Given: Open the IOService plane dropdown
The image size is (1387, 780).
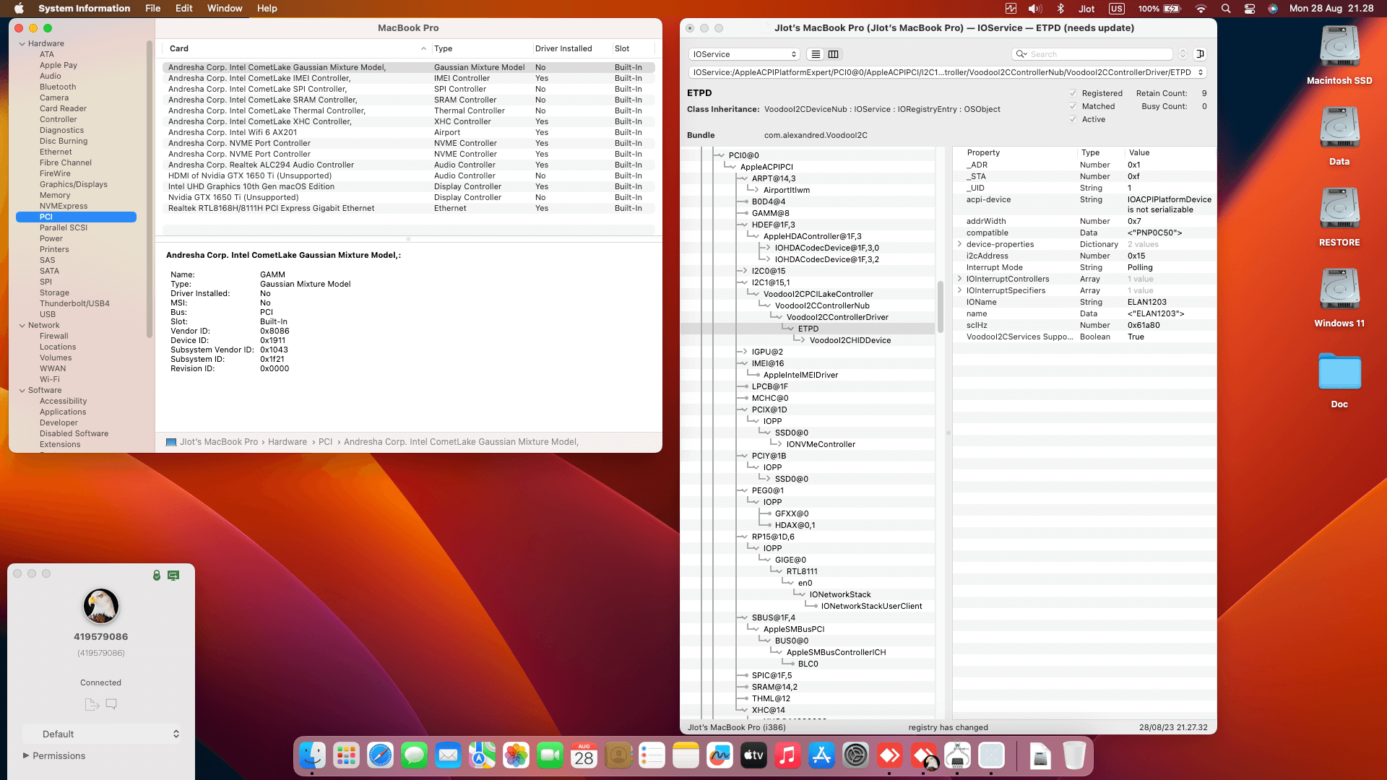Looking at the screenshot, I should 744,53.
